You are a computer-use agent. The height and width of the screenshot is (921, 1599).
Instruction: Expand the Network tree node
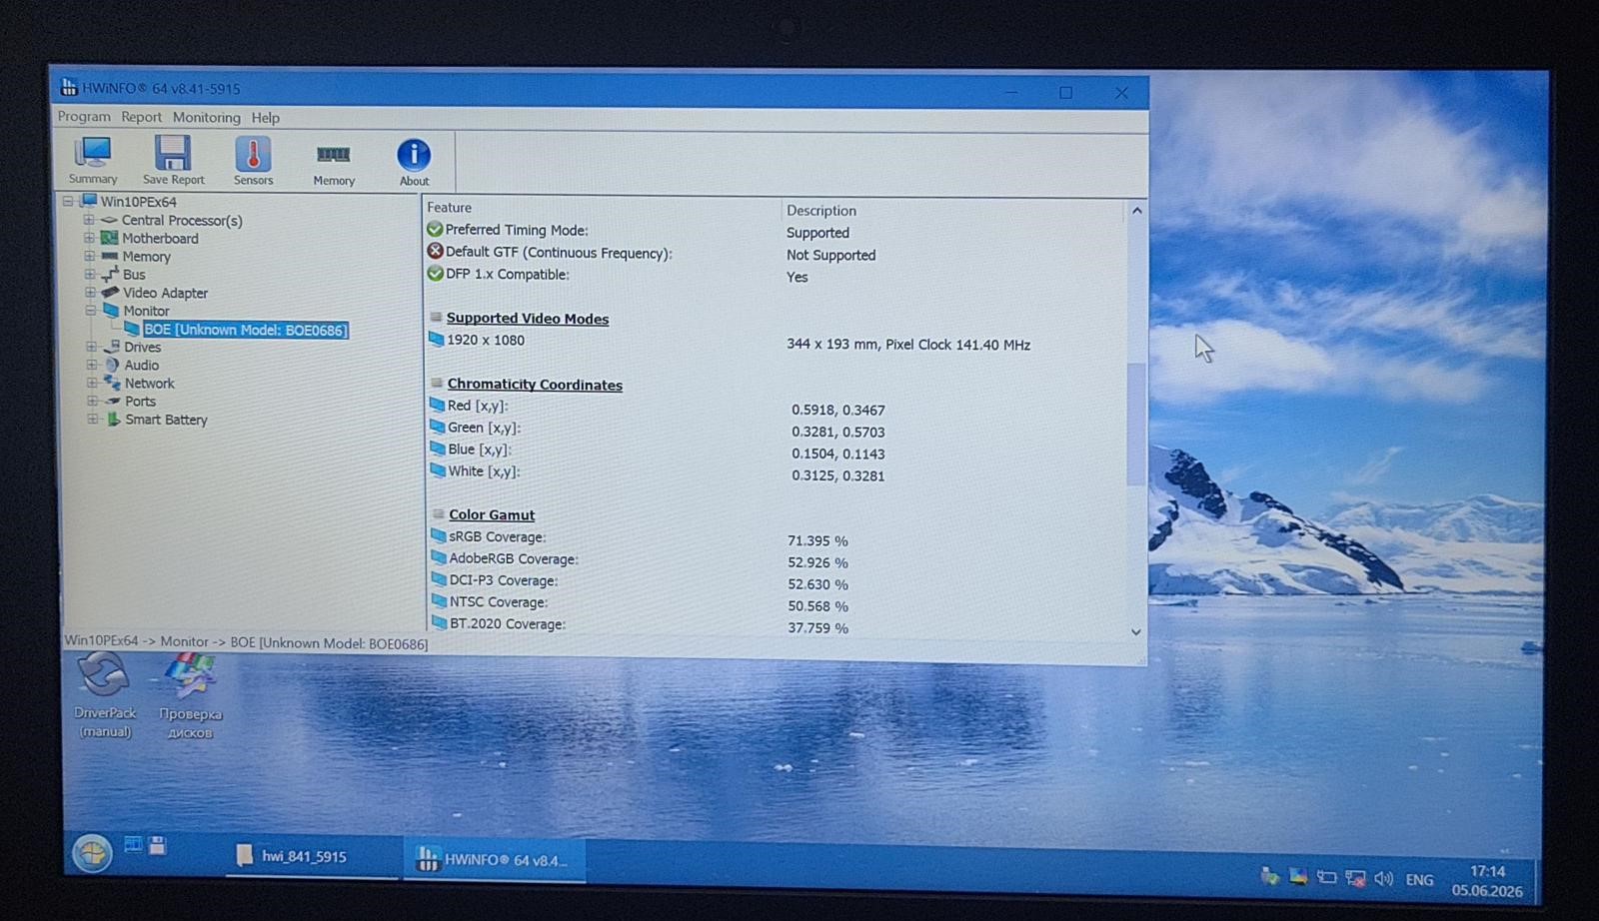(x=92, y=383)
